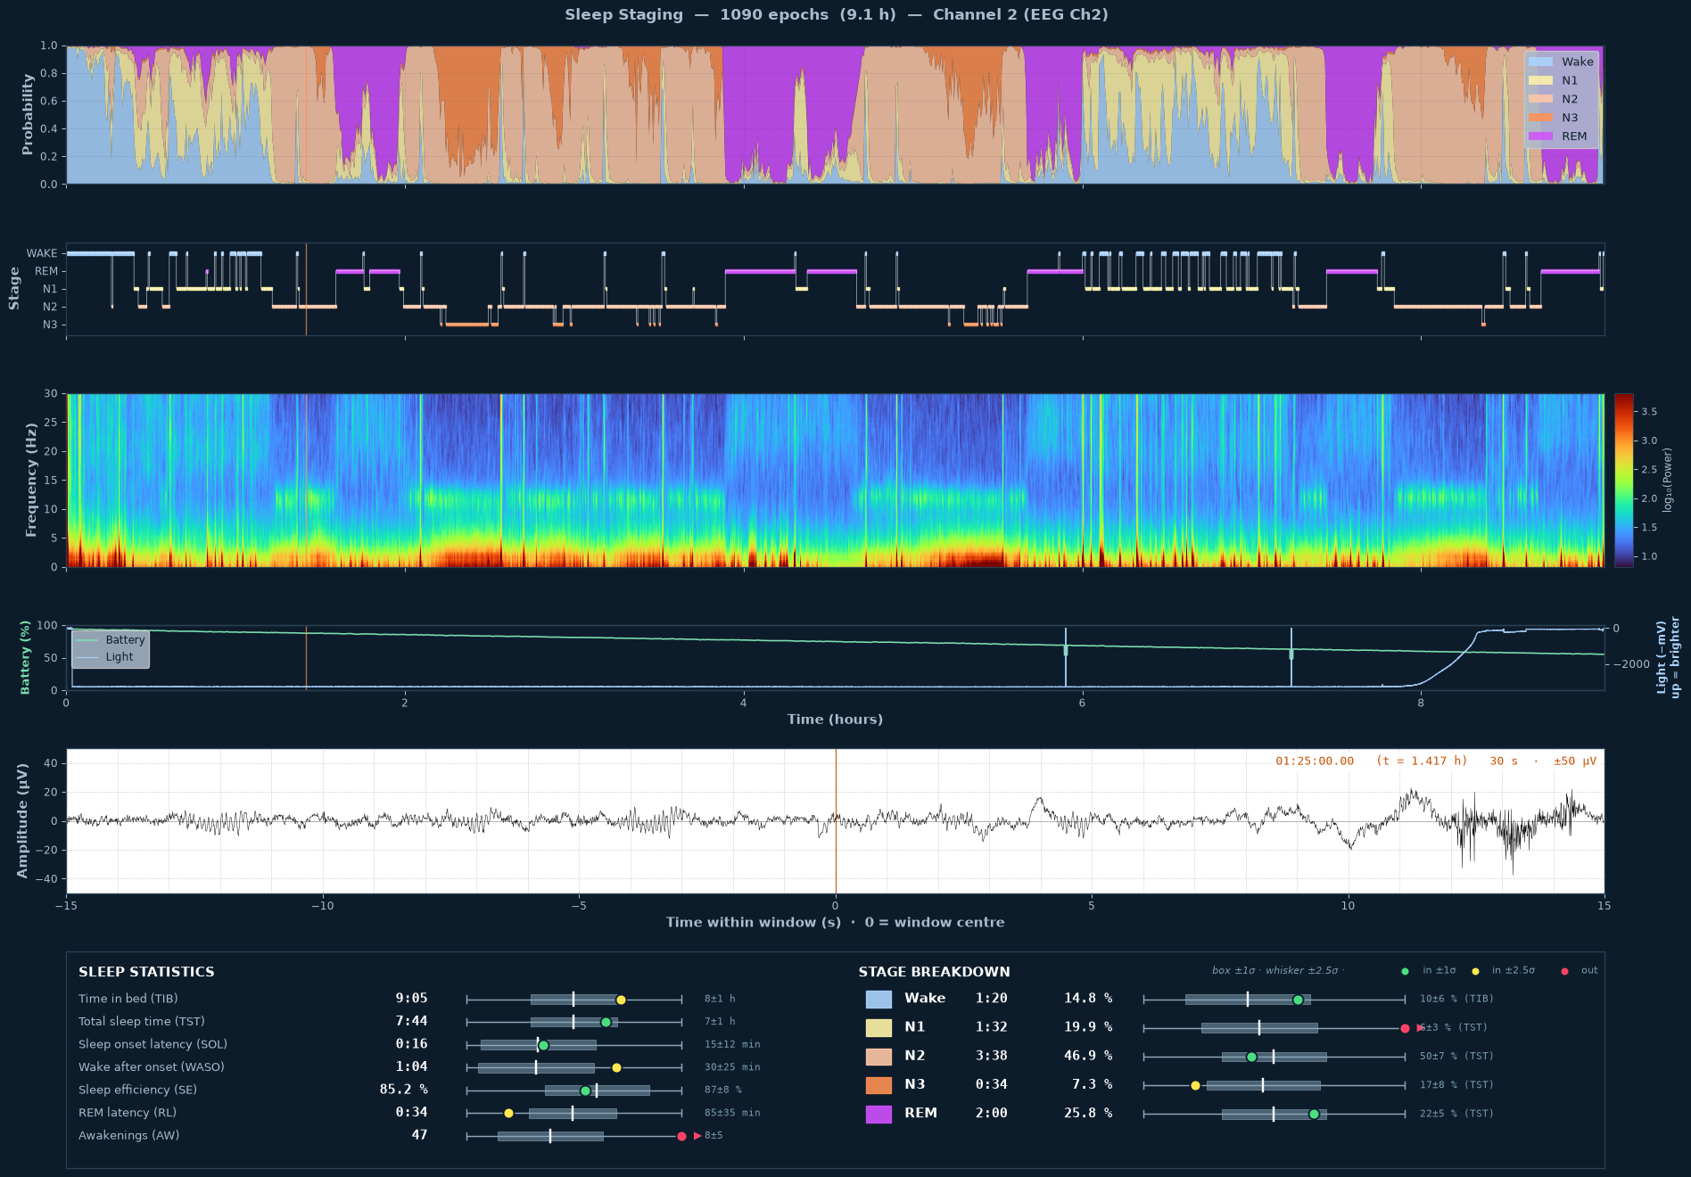Viewport: 1691px width, 1177px height.
Task: Click the REM color box in Stage Breakdown
Action: point(878,1114)
